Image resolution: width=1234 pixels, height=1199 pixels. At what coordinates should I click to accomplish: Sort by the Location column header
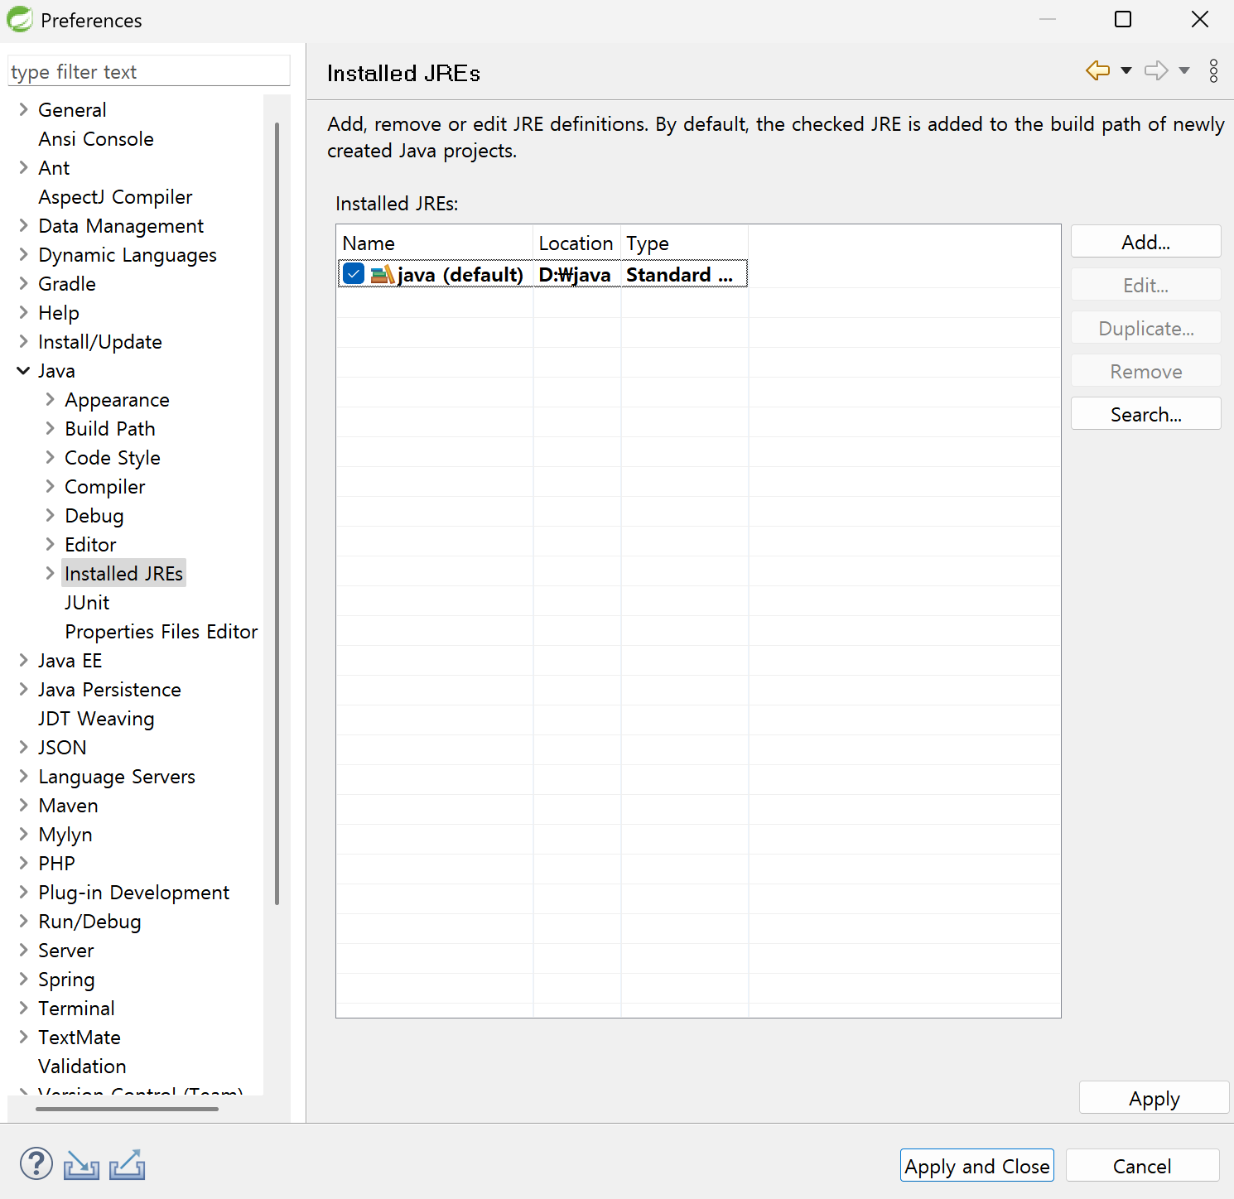click(x=576, y=243)
